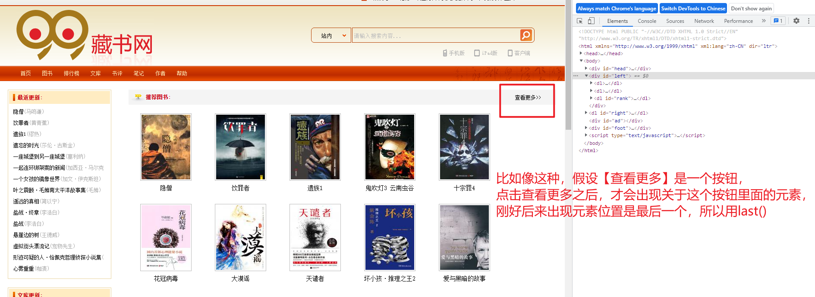The image size is (815, 297).
Task: Open the 天谴者 book cover
Action: [x=315, y=238]
